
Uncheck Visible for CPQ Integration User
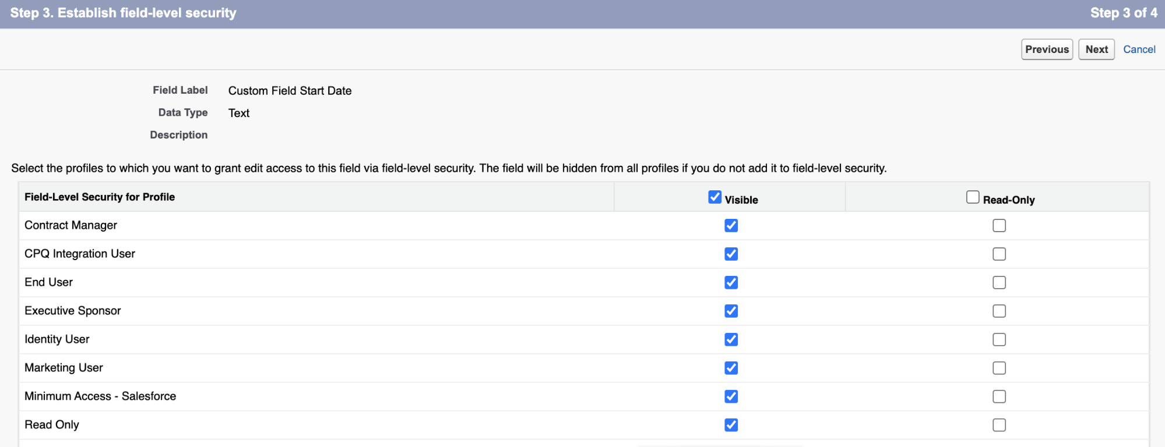pos(731,254)
